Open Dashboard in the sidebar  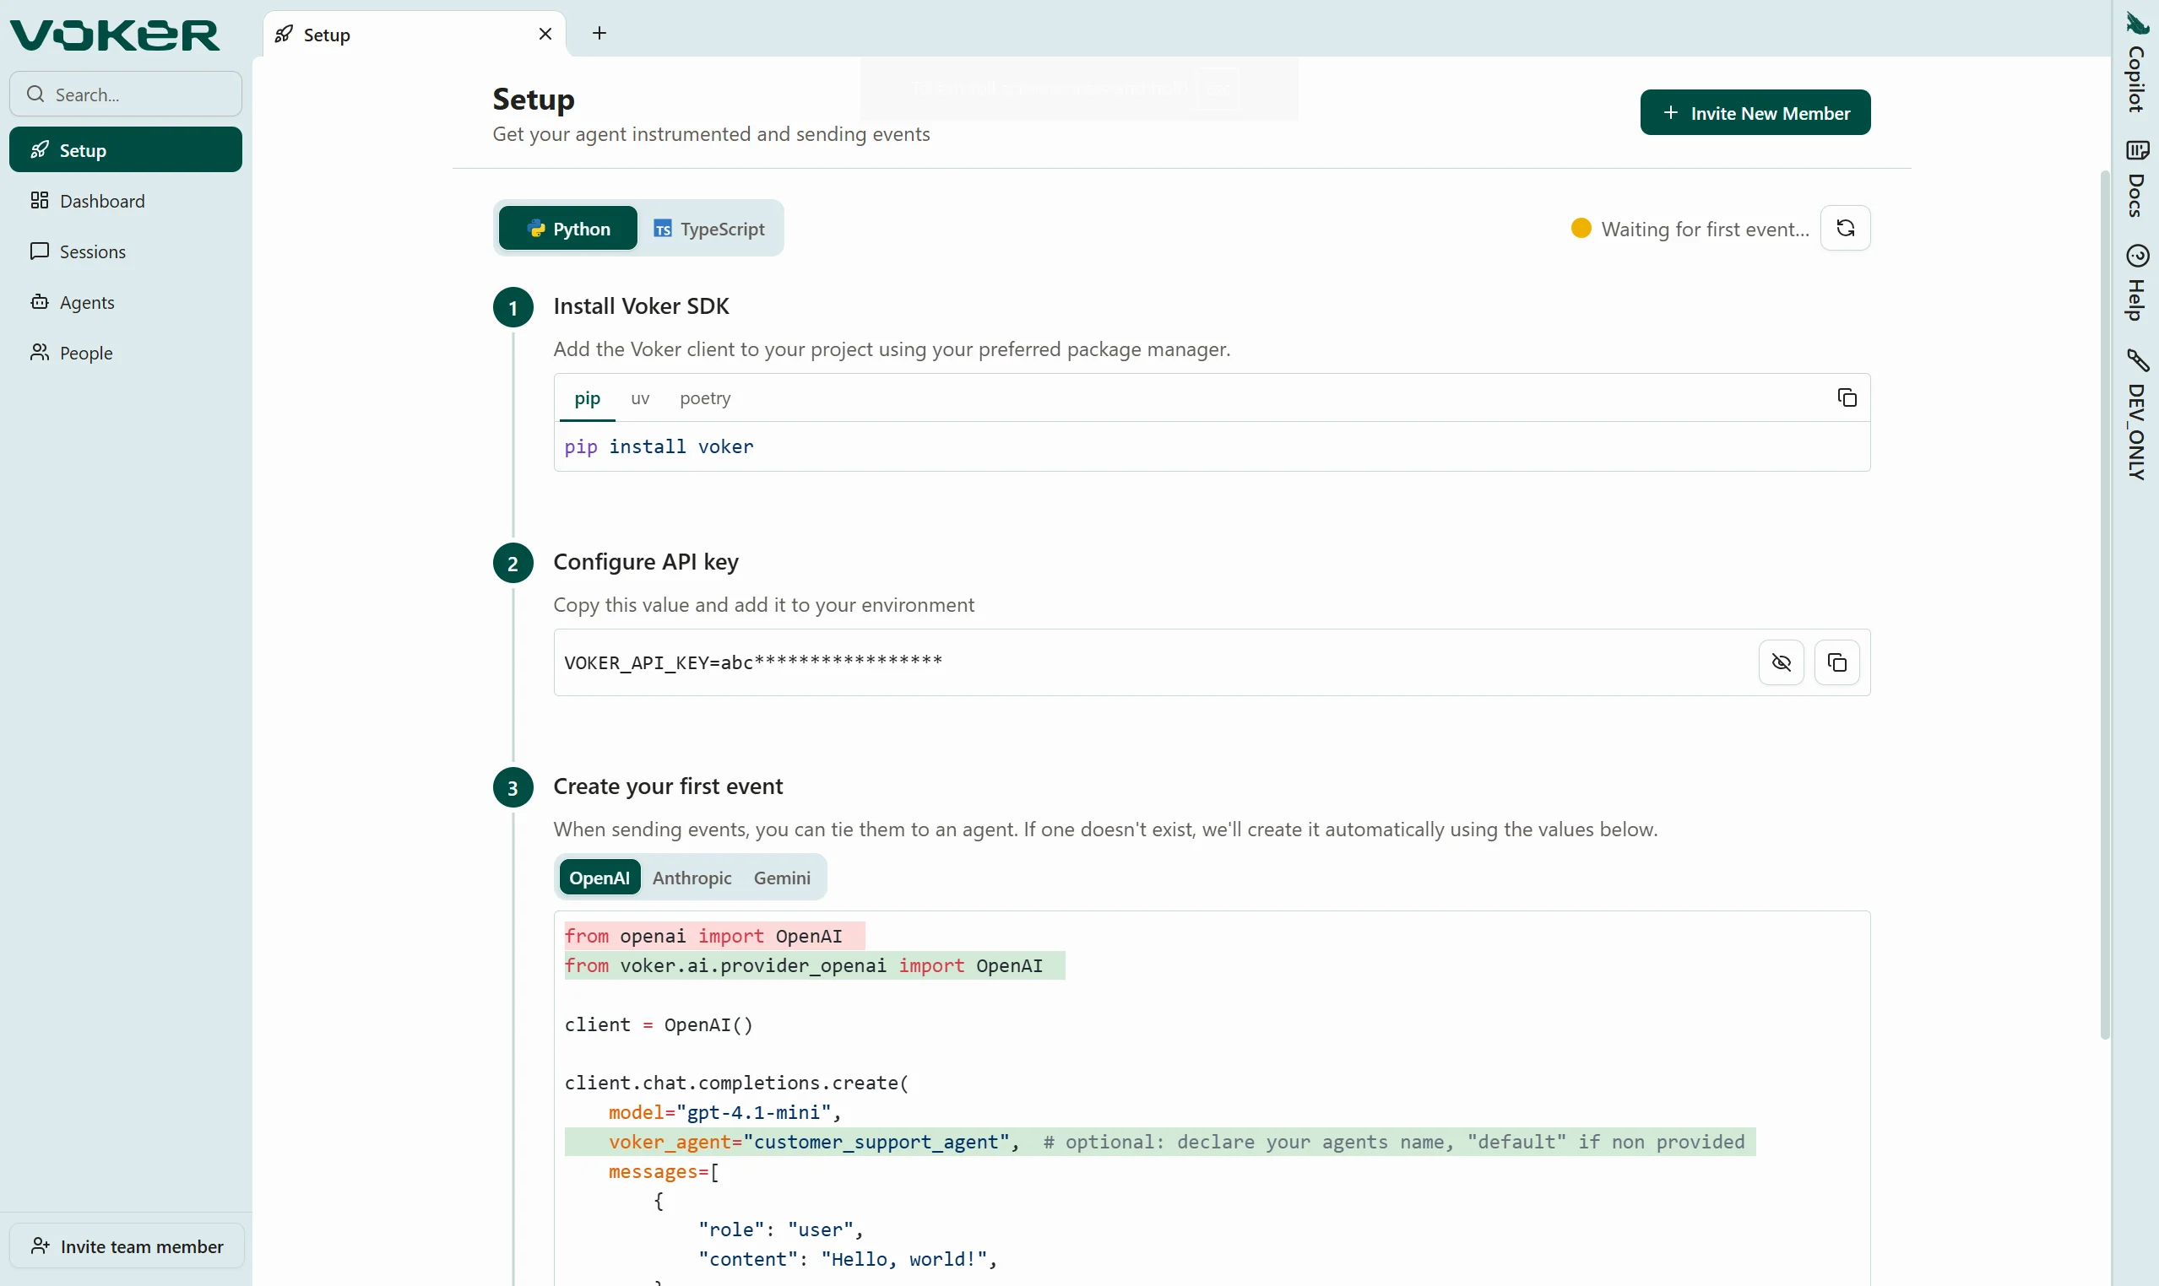click(126, 201)
